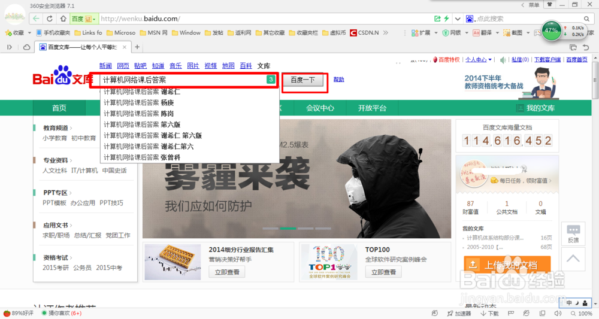
Task: Click the 百度一下 search button
Action: [x=303, y=80]
